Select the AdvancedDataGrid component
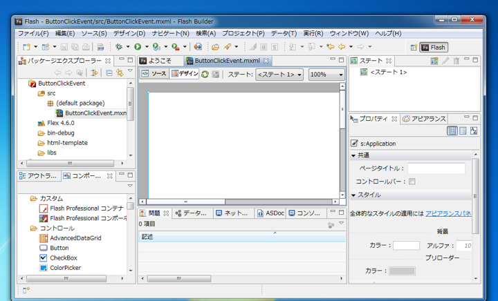Screen dimensions: 498x301 click(x=70, y=238)
